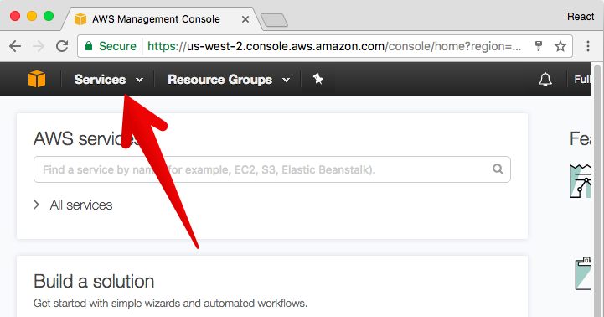Open the Resource Groups menu
604x317 pixels.
pos(229,80)
